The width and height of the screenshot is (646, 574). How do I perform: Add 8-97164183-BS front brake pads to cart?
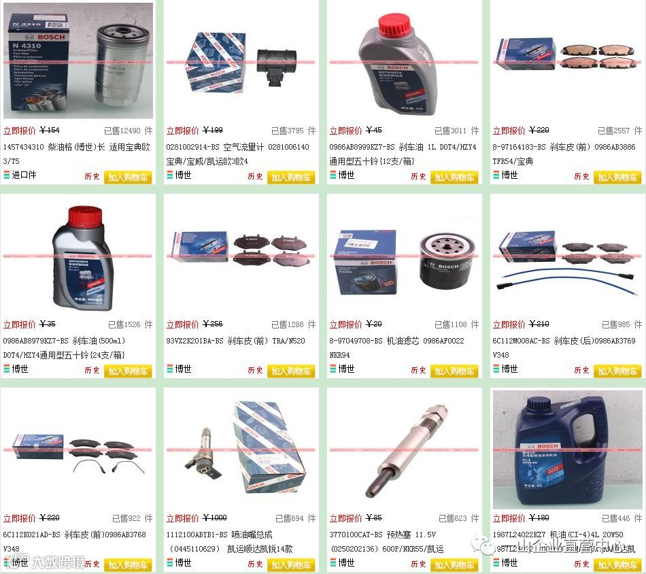(x=617, y=178)
